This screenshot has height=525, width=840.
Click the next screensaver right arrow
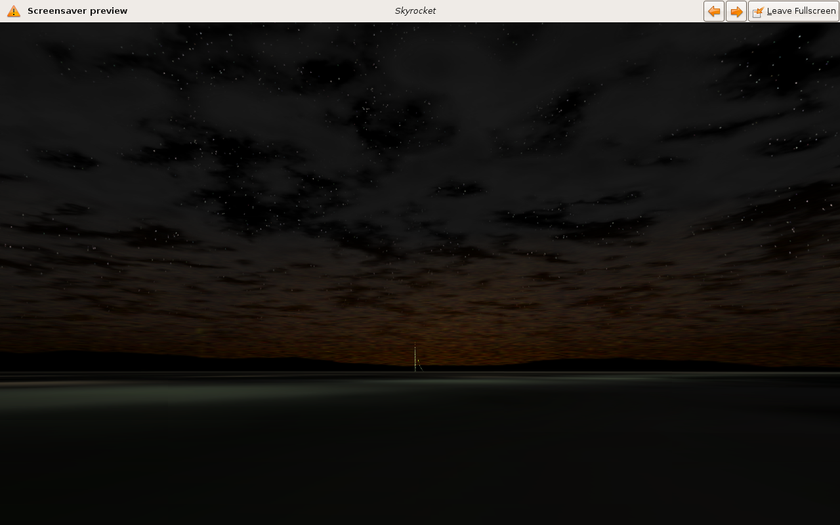pyautogui.click(x=736, y=11)
